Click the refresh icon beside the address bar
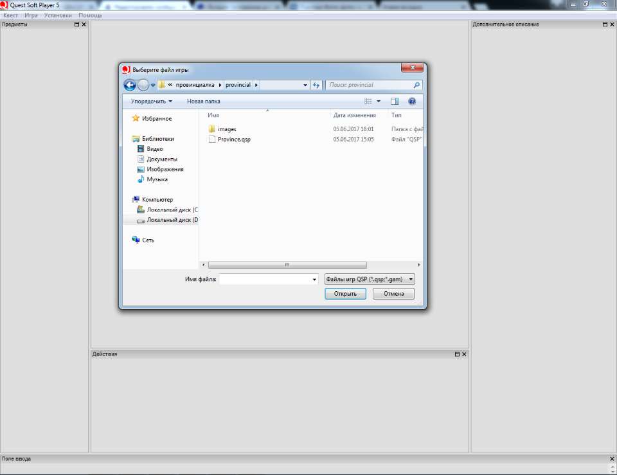617x475 pixels. click(316, 85)
